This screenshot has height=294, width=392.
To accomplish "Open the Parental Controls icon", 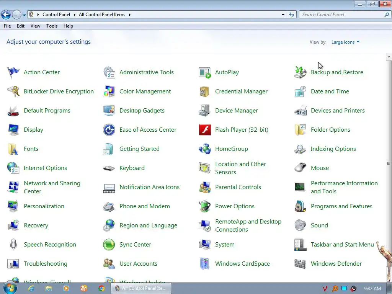I will [205, 187].
